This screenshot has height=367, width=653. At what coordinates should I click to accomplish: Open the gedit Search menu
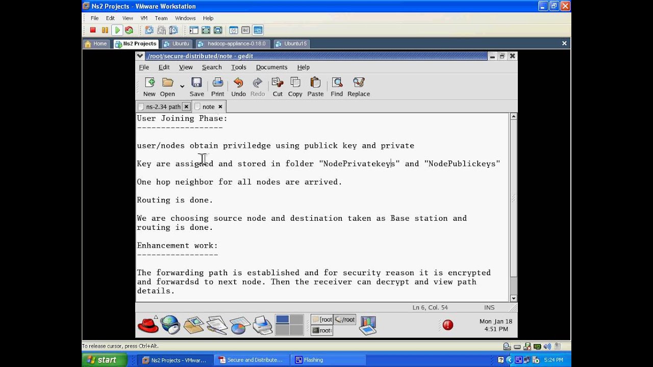coord(212,67)
